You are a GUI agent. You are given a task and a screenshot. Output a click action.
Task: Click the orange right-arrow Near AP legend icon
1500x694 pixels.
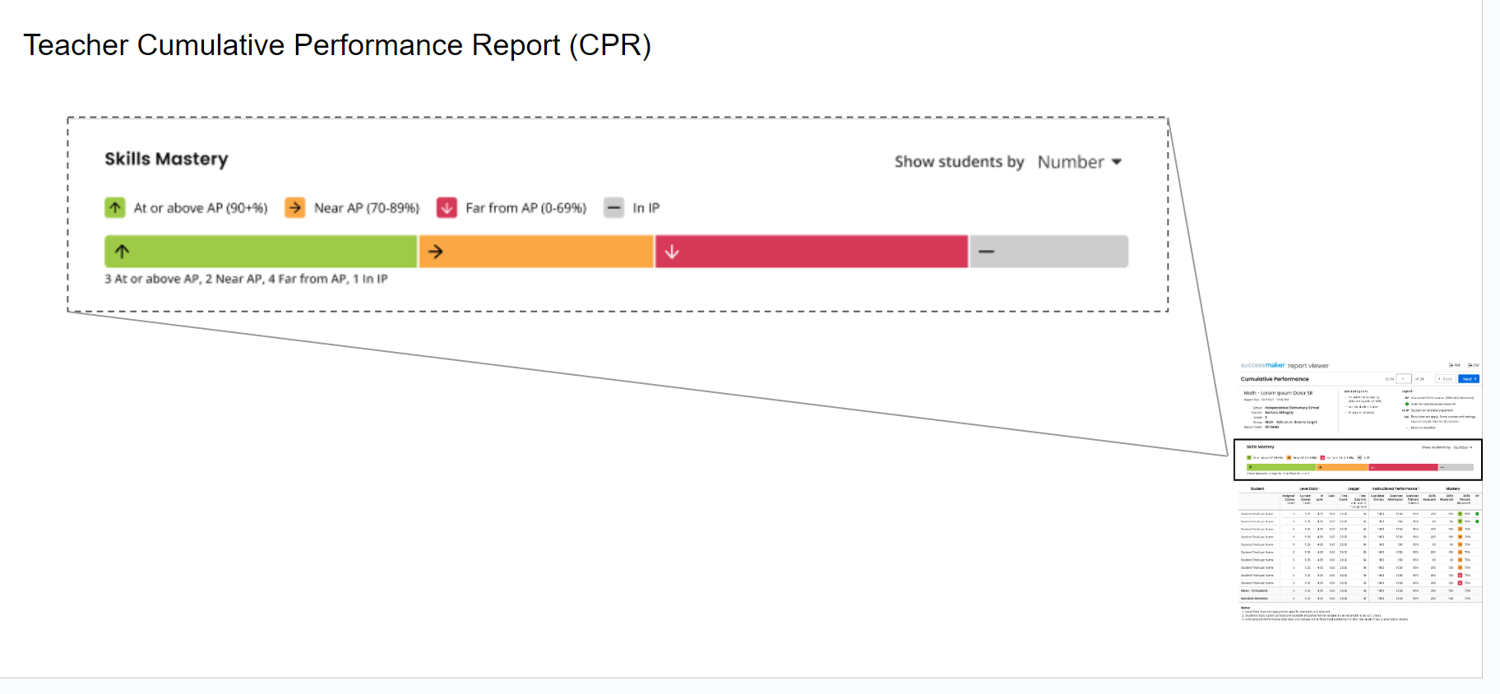click(x=294, y=208)
